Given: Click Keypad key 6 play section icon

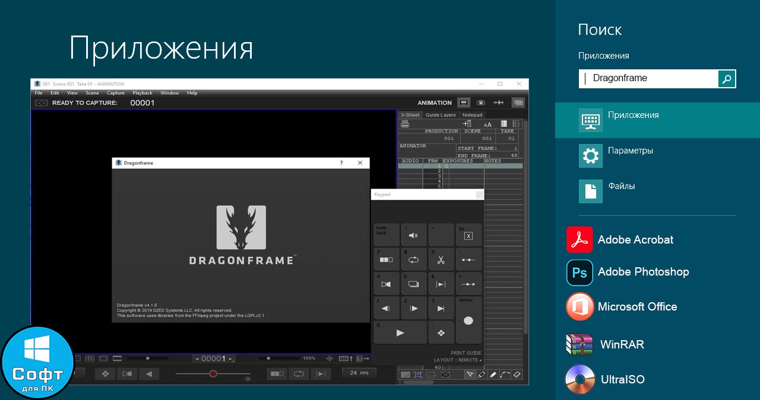Looking at the screenshot, I should [x=441, y=284].
